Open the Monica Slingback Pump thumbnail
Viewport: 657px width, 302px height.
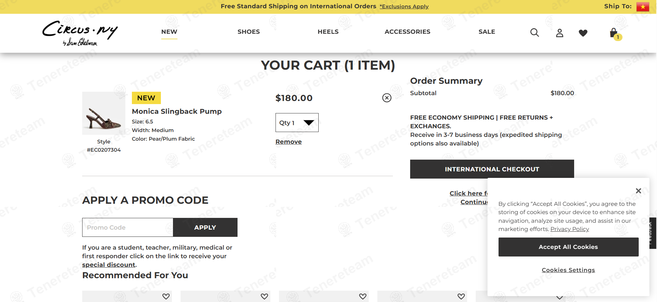coord(104,113)
